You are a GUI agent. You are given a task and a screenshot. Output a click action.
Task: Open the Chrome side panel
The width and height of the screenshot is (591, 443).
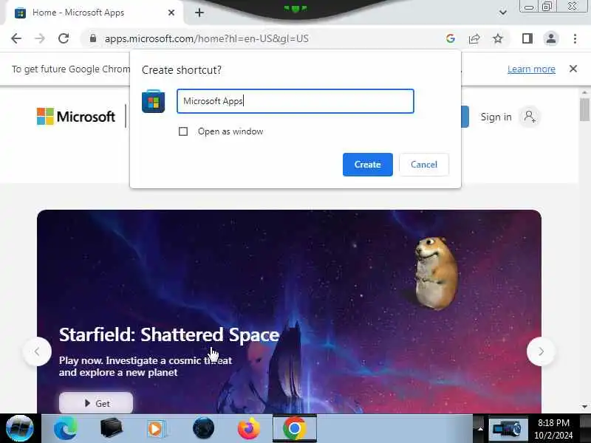click(527, 38)
